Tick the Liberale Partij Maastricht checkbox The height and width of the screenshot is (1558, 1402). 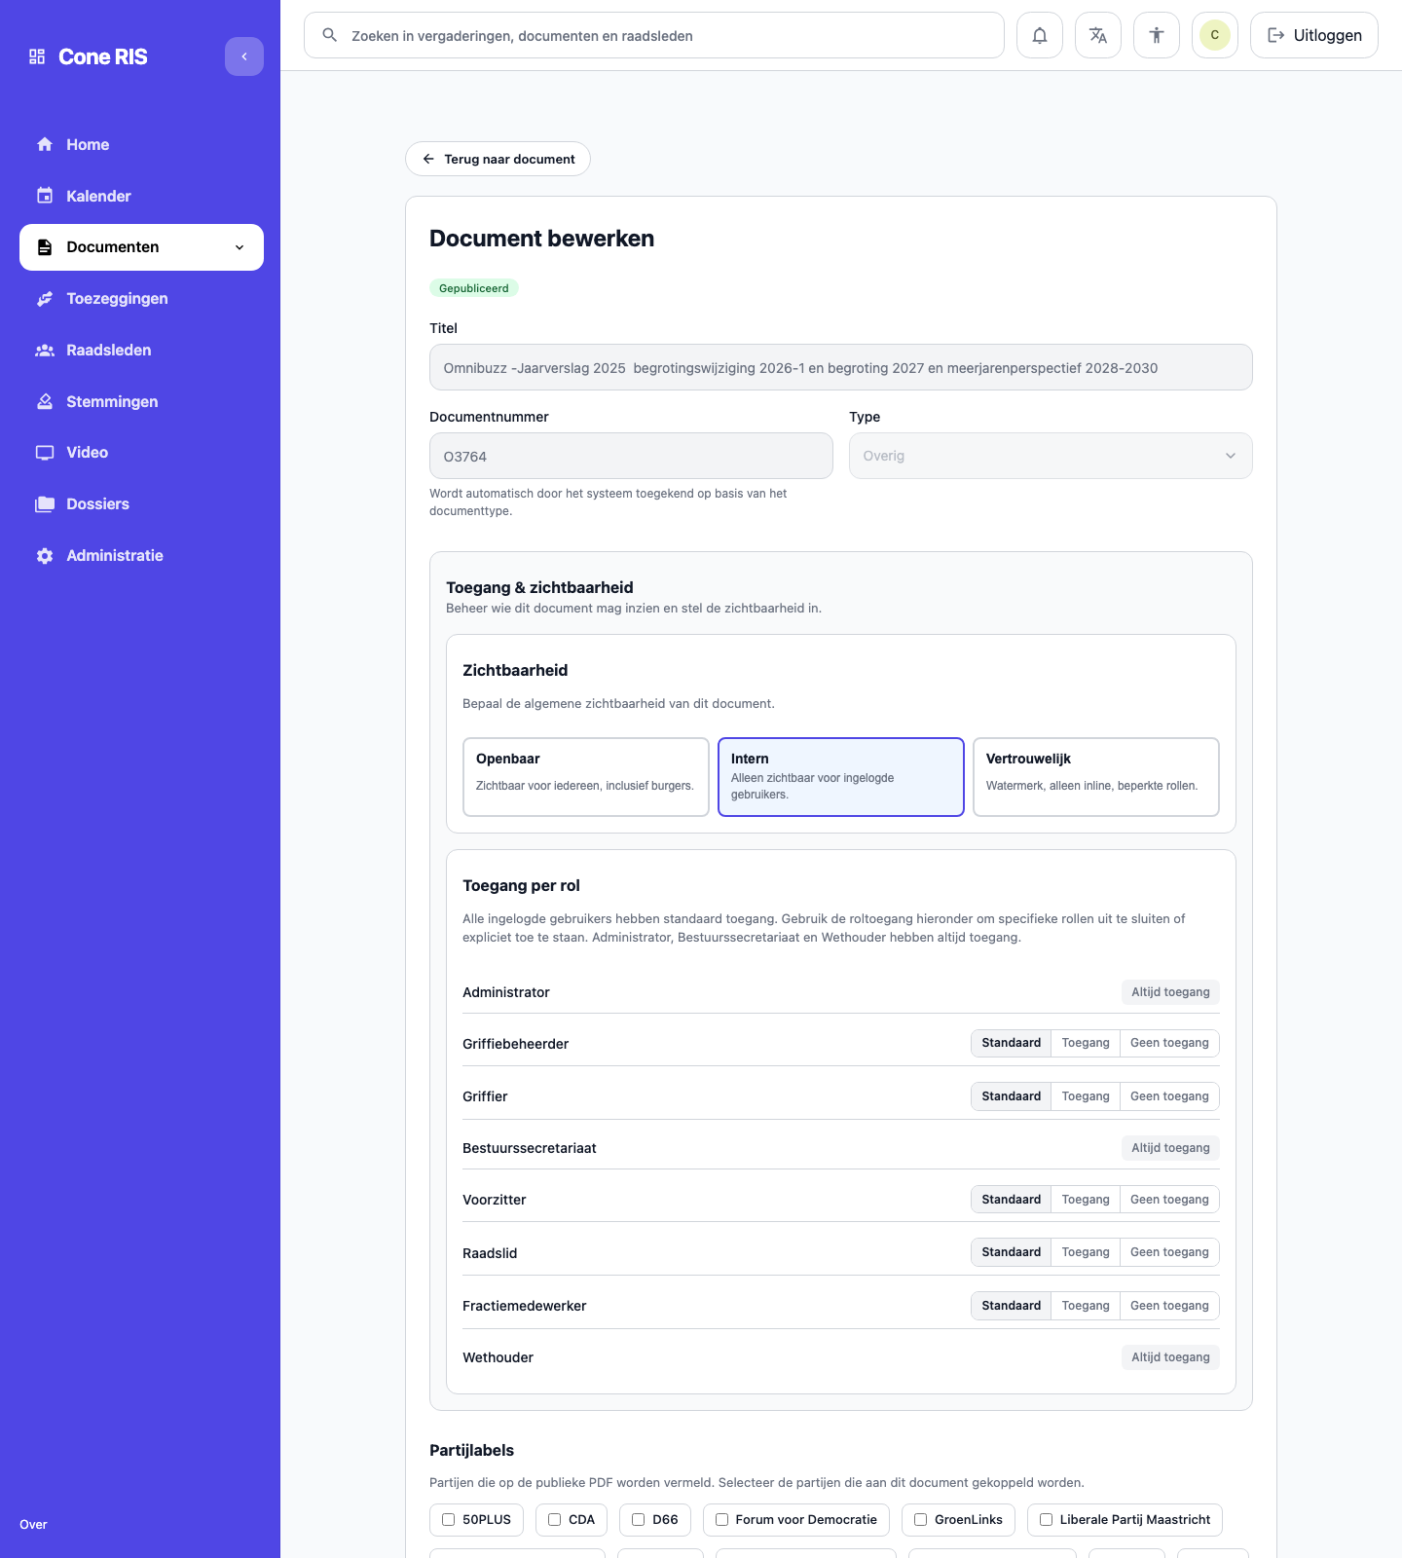(x=1047, y=1520)
